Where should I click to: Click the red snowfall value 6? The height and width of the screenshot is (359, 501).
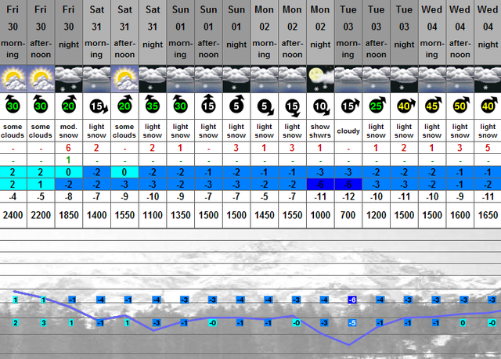point(68,148)
